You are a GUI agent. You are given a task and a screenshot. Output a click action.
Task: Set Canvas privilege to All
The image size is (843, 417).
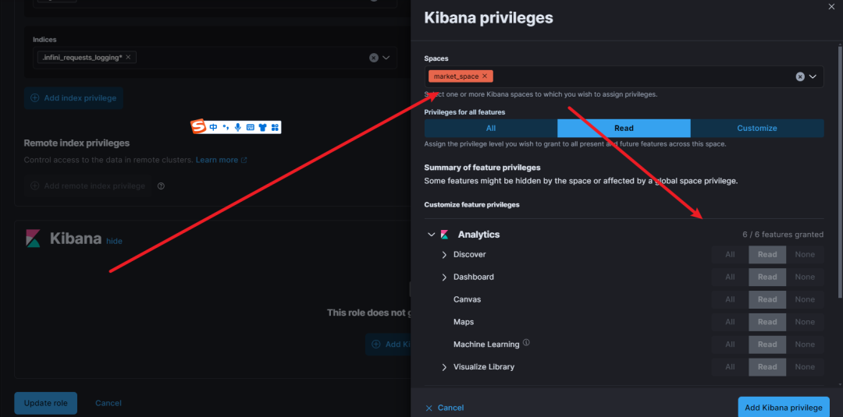pos(730,299)
